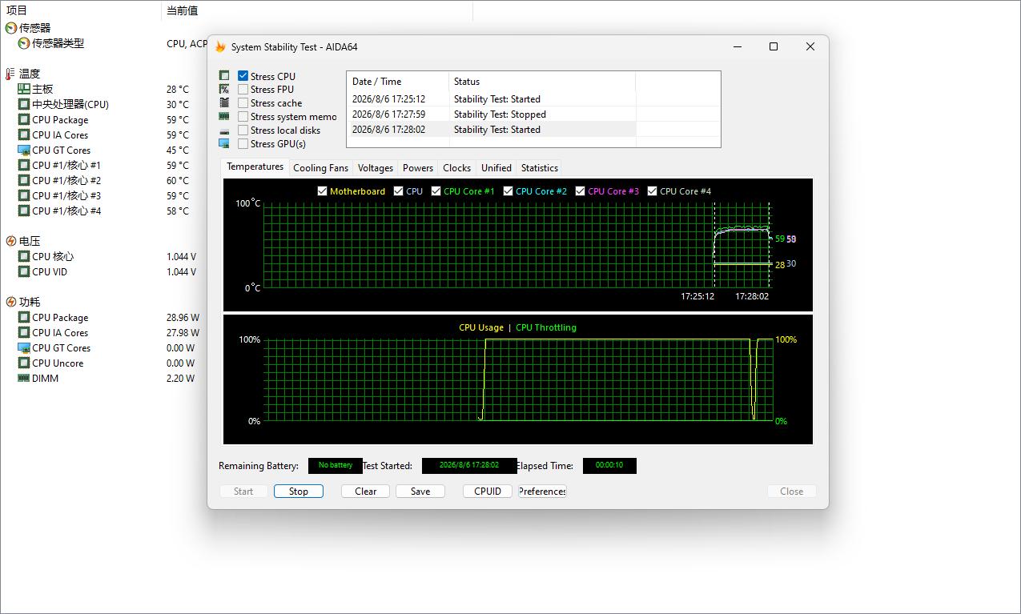Click the monitor icon beside Stress GPU(s)
Screen dimensions: 1021x614
(x=224, y=143)
